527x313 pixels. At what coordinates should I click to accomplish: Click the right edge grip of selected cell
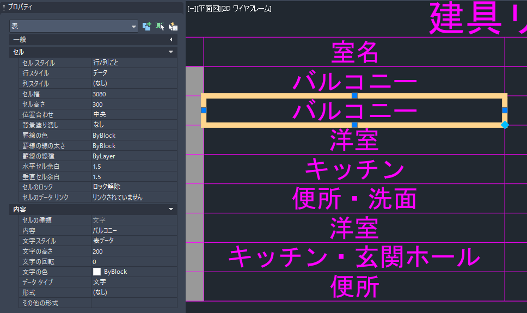[505, 111]
